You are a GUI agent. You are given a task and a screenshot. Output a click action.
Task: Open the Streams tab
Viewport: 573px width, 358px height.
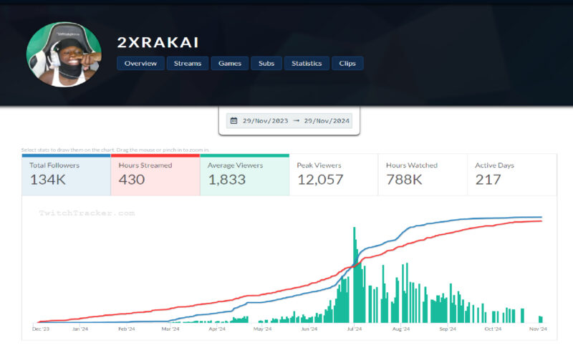point(188,63)
